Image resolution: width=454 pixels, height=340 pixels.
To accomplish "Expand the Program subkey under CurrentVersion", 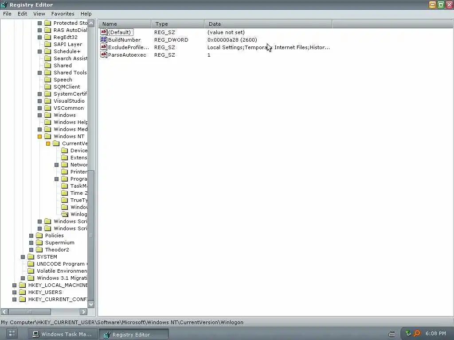I will 56,179.
